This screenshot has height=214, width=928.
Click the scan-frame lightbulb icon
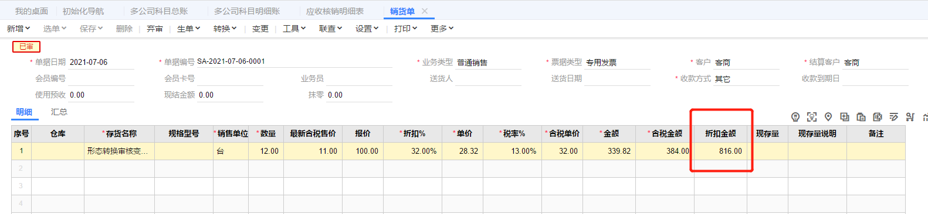point(812,117)
